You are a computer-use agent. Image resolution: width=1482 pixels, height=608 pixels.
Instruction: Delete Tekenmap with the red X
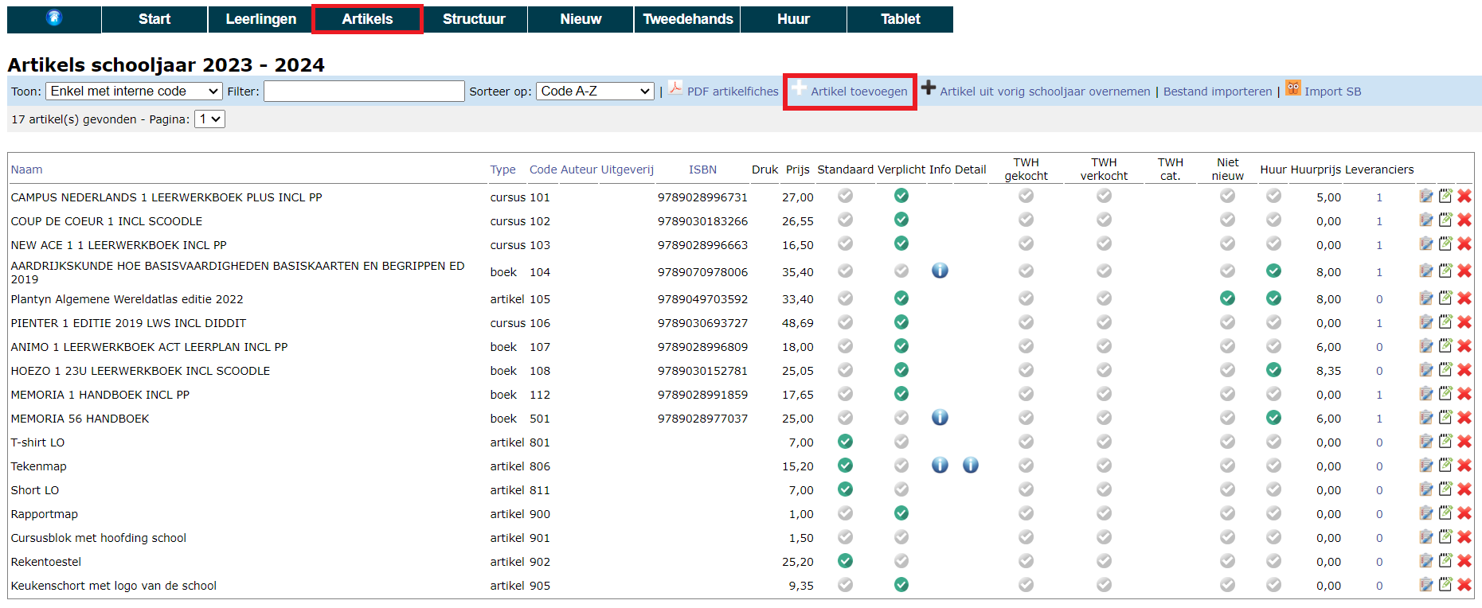pos(1464,465)
